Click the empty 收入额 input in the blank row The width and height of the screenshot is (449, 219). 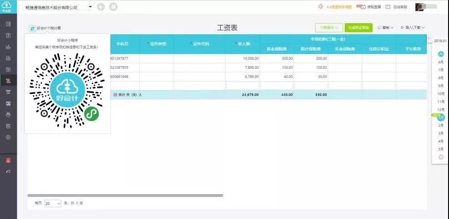(243, 86)
